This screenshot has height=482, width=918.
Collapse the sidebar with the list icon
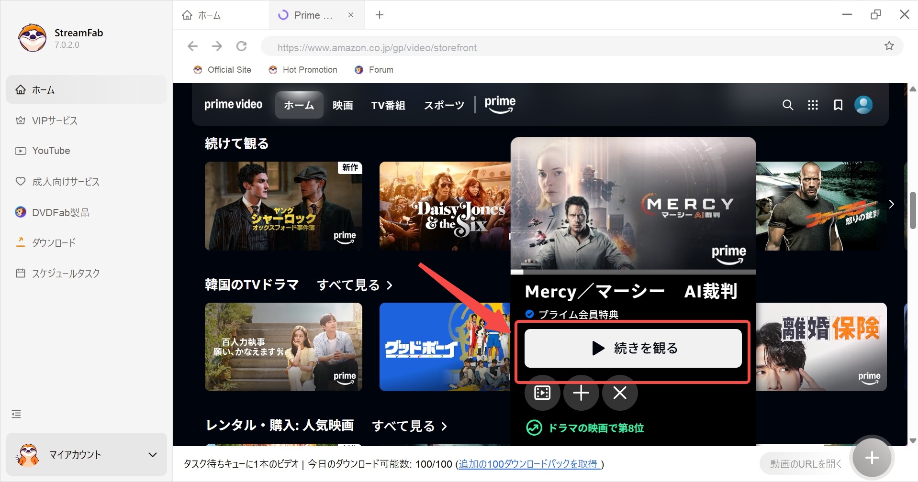click(x=16, y=414)
